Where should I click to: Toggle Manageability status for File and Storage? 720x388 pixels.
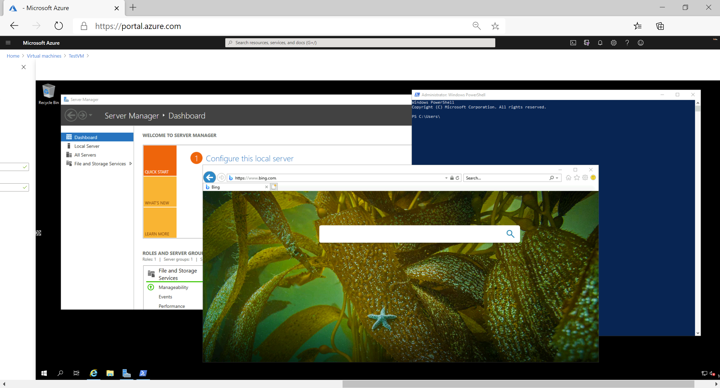(x=152, y=287)
